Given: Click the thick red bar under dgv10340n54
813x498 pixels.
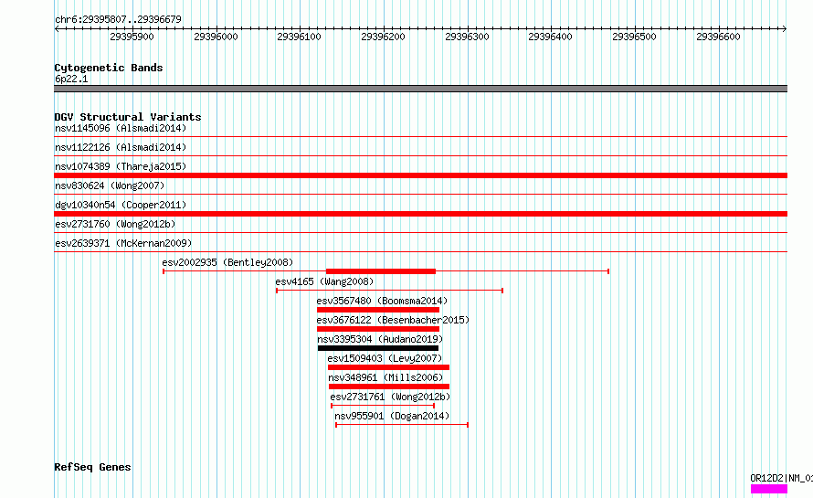Looking at the screenshot, I should point(420,214).
